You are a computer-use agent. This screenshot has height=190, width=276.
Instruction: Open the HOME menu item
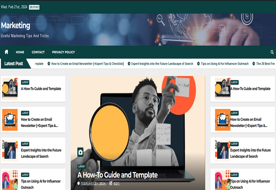click(20, 52)
